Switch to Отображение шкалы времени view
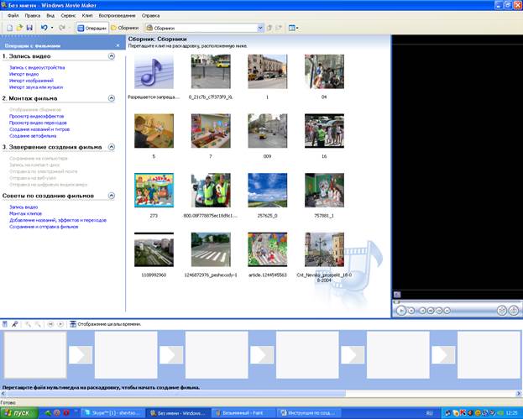 [106, 324]
